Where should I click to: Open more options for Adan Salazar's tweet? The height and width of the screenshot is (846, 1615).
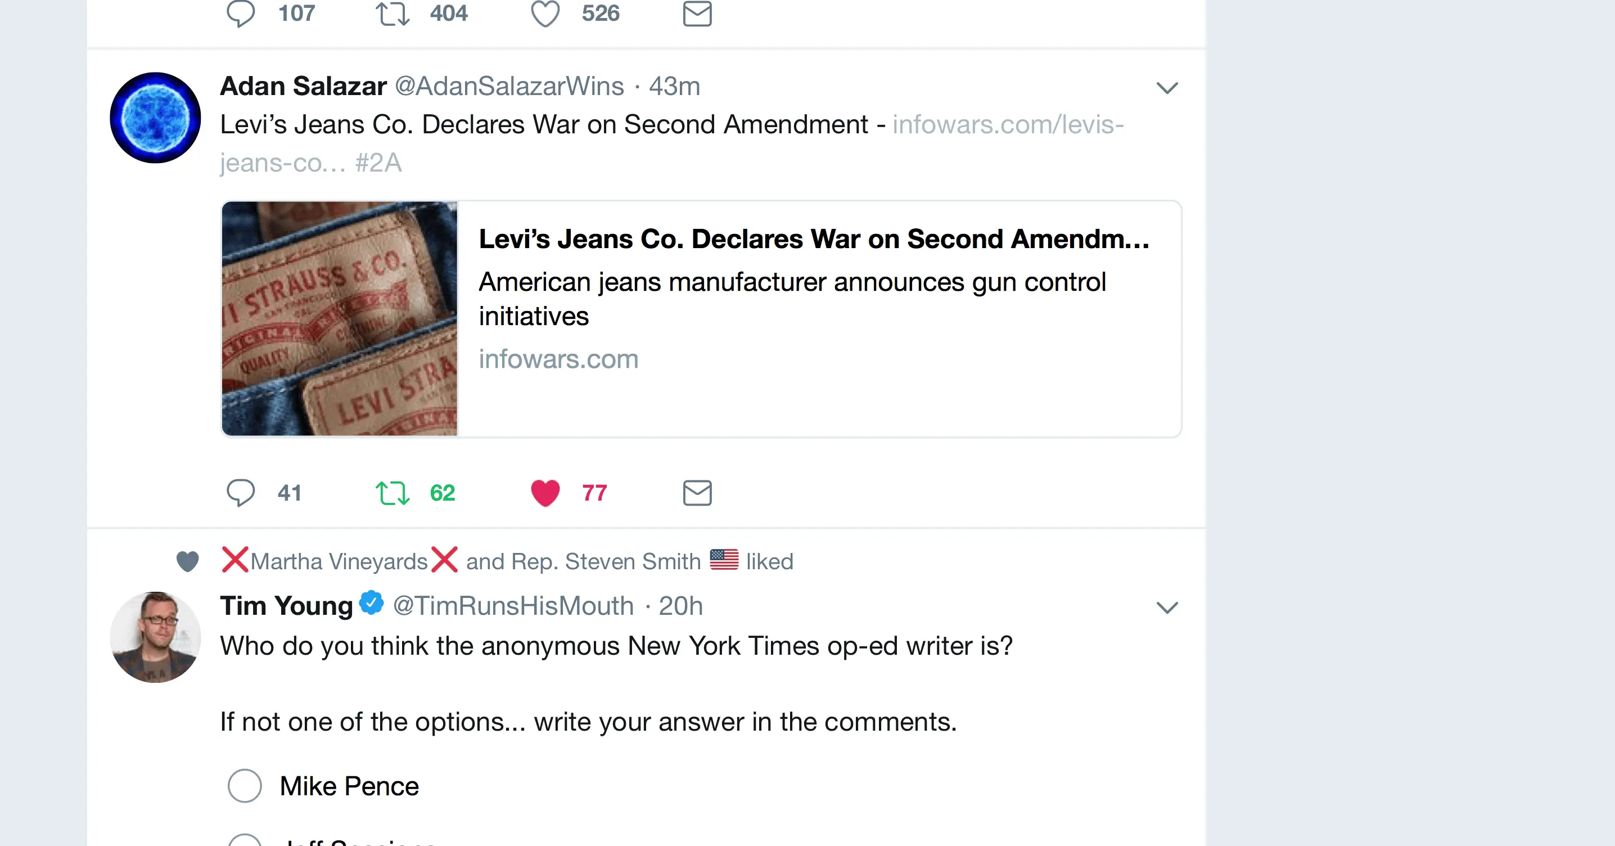(x=1167, y=88)
